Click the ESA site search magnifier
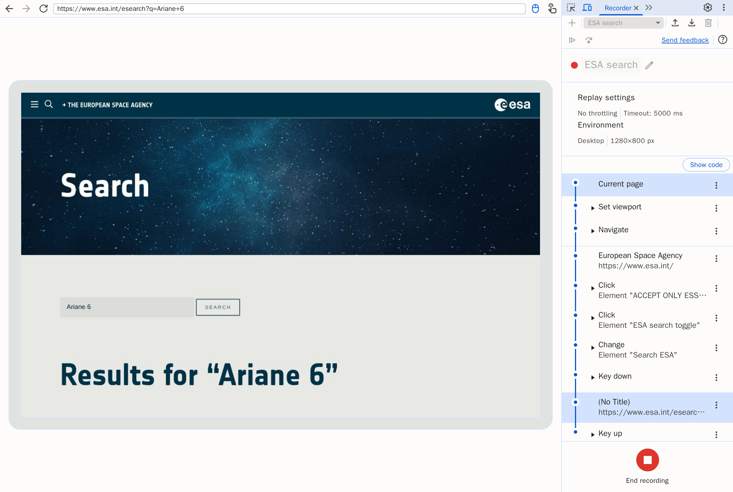Viewport: 733px width, 492px height. coord(49,104)
